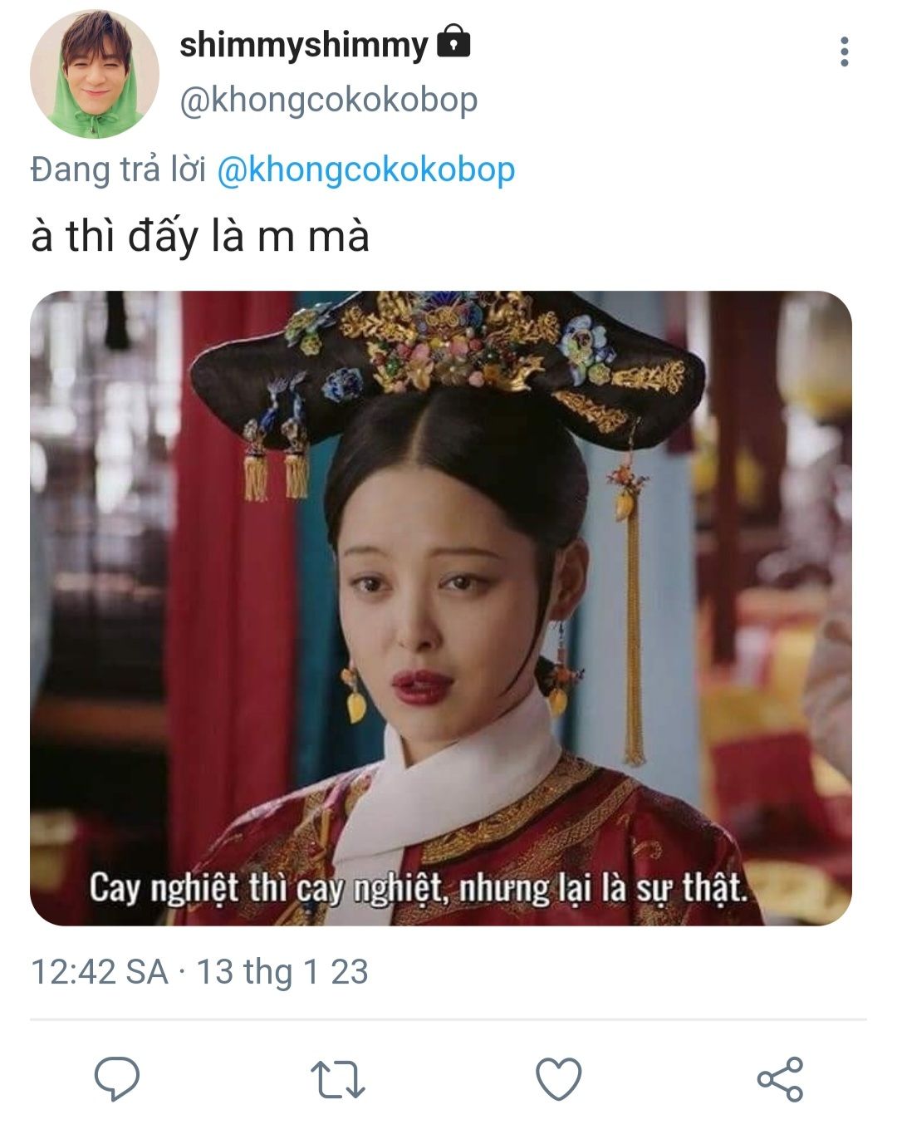Screen dimensions: 897x1134
Task: Open the share icon for this tweet
Action: (x=780, y=1079)
